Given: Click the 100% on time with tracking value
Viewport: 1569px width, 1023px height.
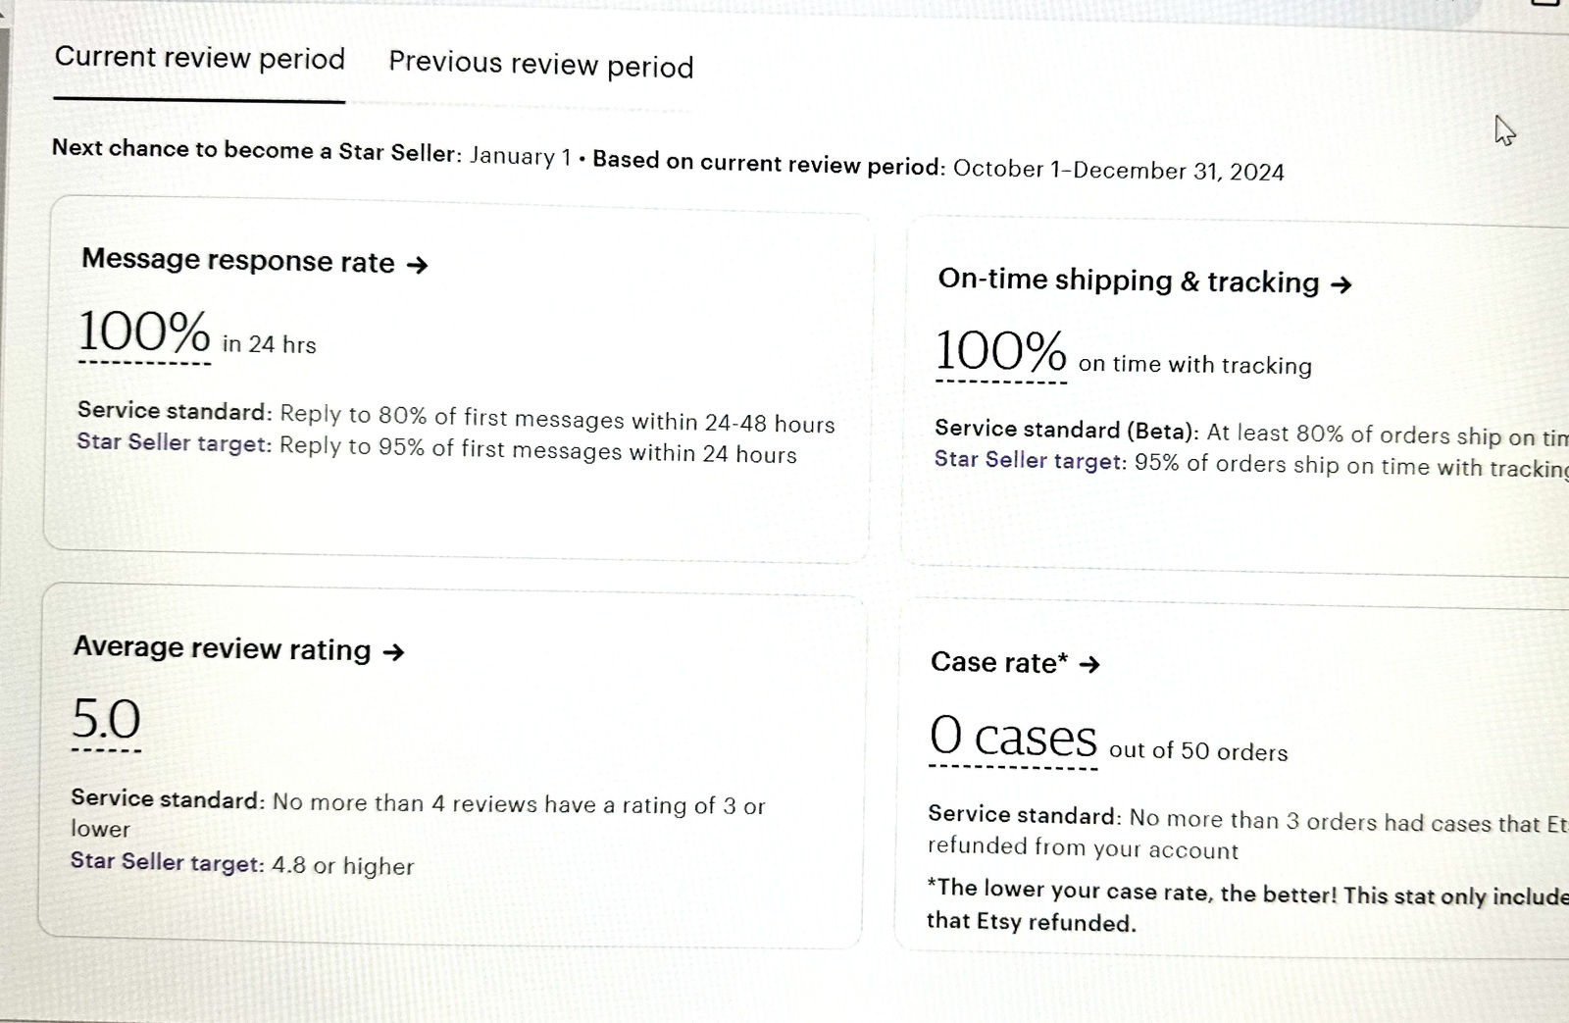Looking at the screenshot, I should pyautogui.click(x=1000, y=351).
